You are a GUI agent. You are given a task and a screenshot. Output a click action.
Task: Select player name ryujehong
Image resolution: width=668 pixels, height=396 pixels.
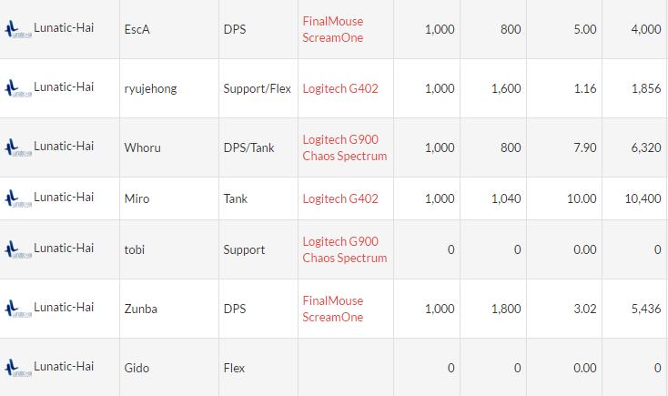[151, 88]
